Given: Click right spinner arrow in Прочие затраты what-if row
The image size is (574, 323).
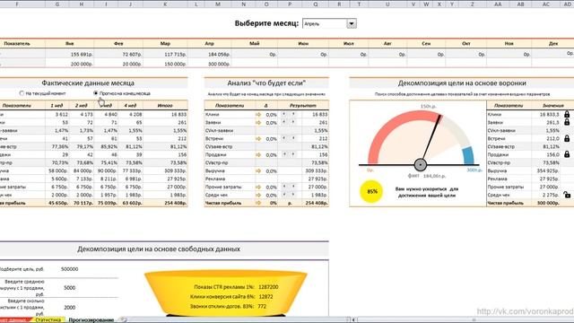Looking at the screenshot, I should (293, 188).
